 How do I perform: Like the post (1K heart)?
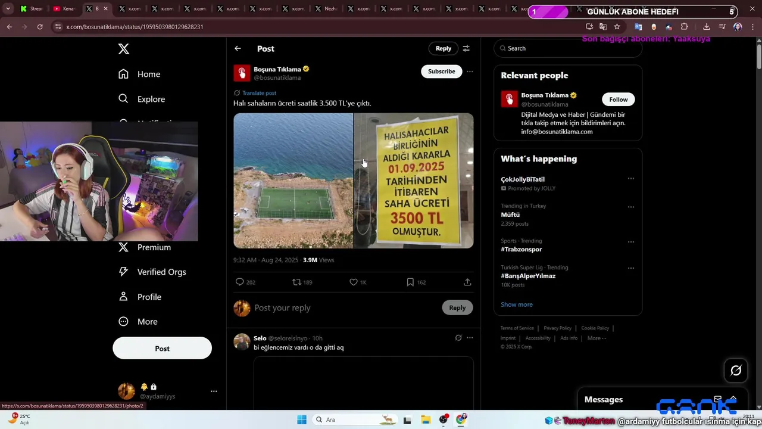358,282
